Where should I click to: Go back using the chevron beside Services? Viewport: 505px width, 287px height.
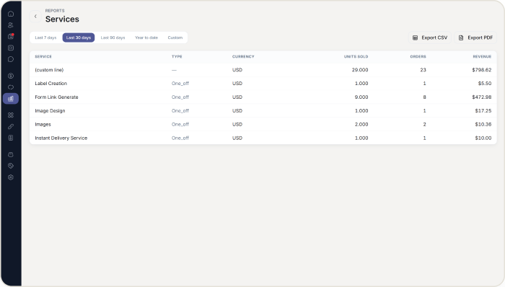(35, 17)
